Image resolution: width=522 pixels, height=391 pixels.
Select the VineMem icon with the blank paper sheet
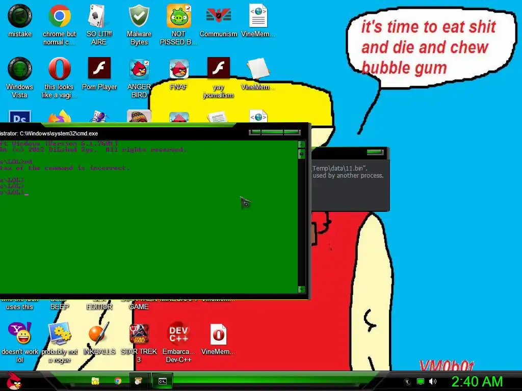(x=258, y=74)
